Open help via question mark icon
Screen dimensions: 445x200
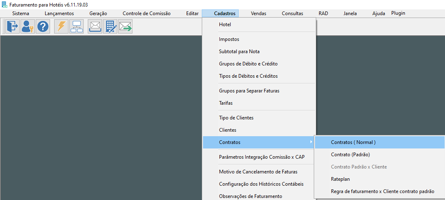(43, 27)
